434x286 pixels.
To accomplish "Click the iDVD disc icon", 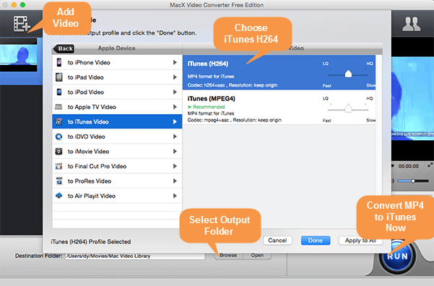I will tap(58, 136).
